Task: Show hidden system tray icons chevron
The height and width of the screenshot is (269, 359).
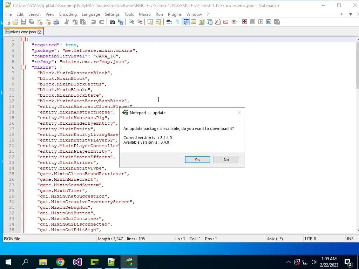Action: [289, 262]
